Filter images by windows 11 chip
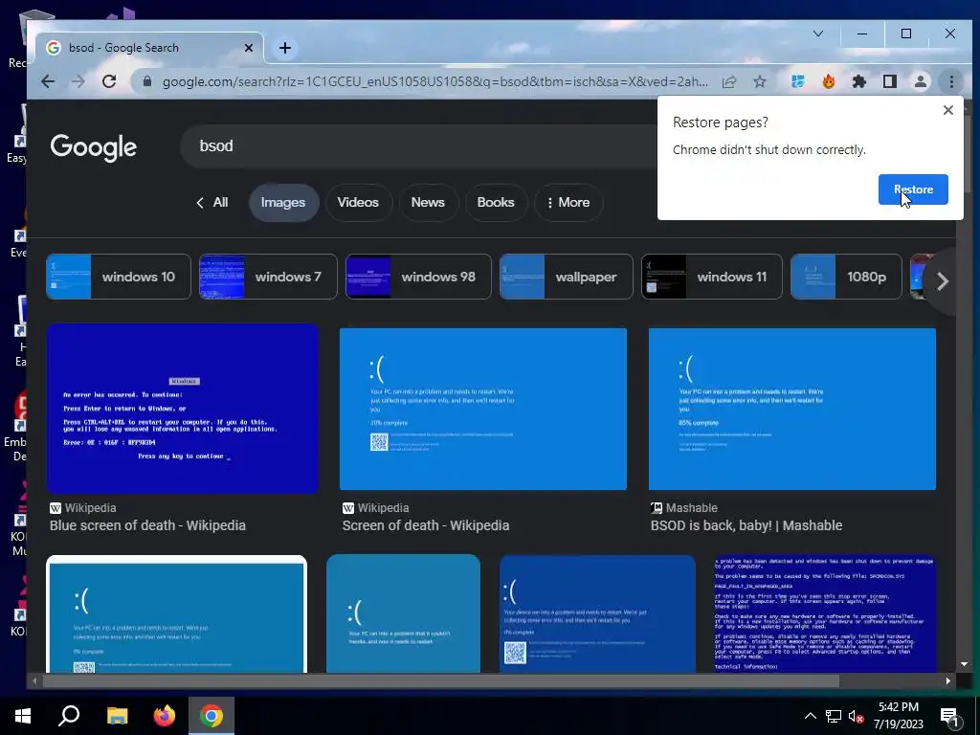This screenshot has width=980, height=735. [x=712, y=277]
